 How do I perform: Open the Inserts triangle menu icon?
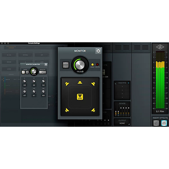[x=116, y=83]
